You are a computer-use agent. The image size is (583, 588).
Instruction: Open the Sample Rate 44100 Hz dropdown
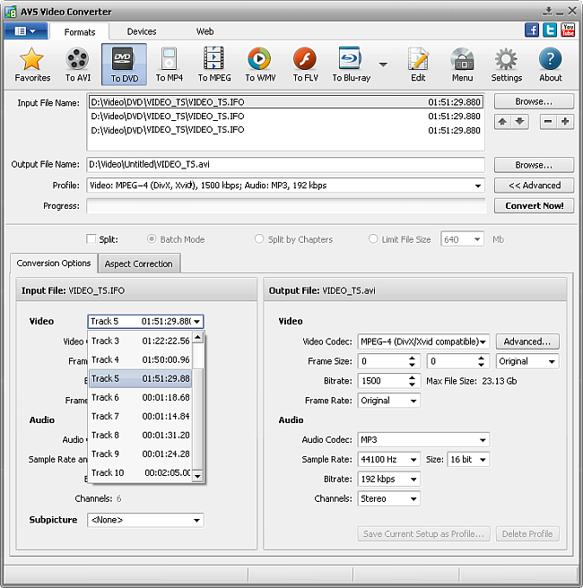pos(389,459)
